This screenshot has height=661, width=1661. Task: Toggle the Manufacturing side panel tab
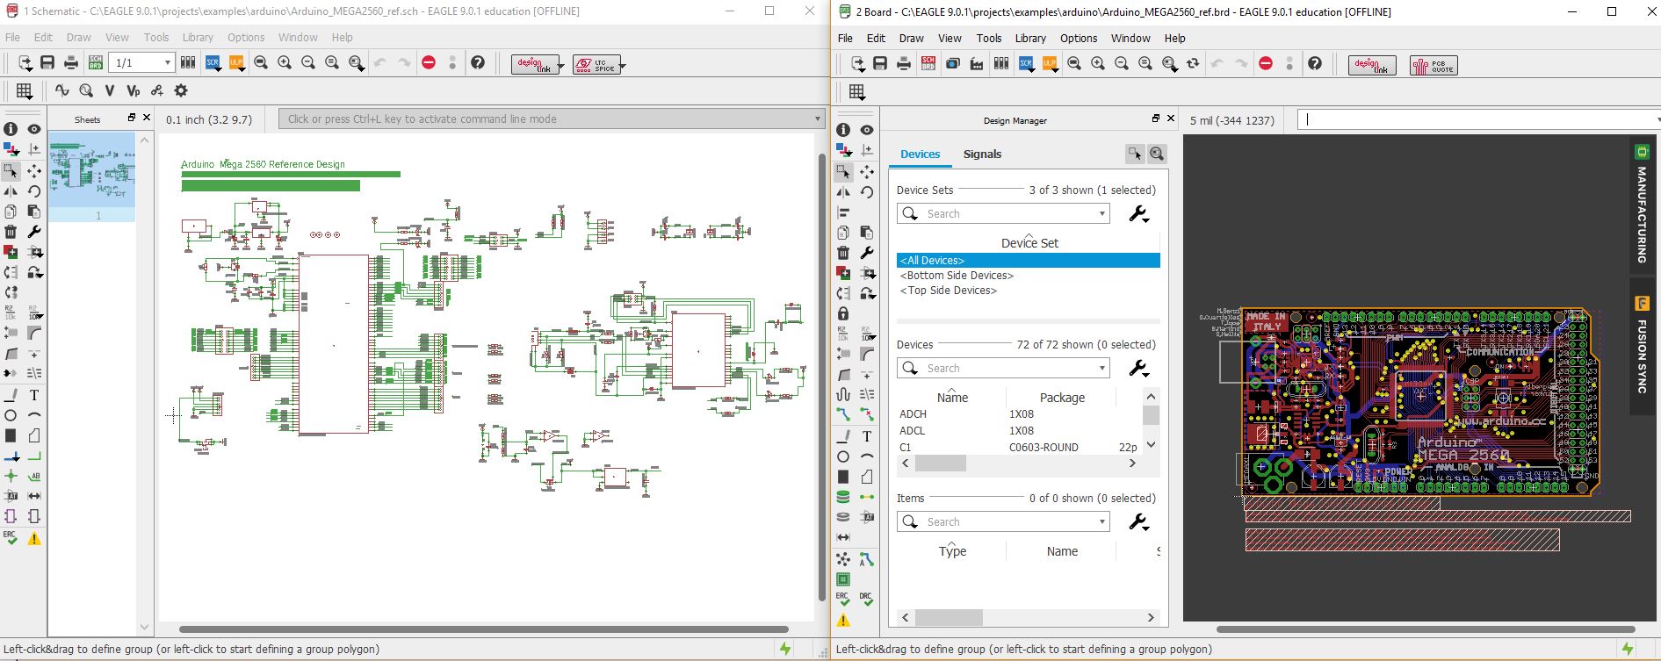click(x=1641, y=205)
